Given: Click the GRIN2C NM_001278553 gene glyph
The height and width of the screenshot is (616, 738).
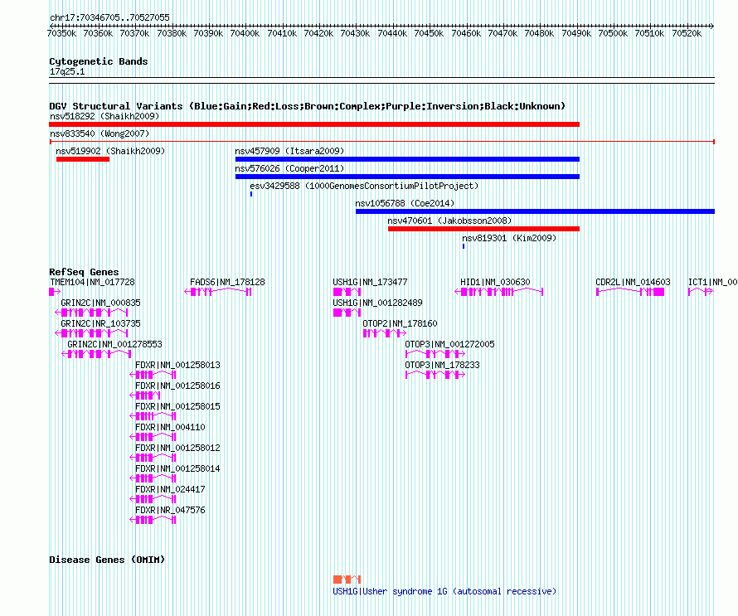Looking at the screenshot, I should tap(96, 354).
